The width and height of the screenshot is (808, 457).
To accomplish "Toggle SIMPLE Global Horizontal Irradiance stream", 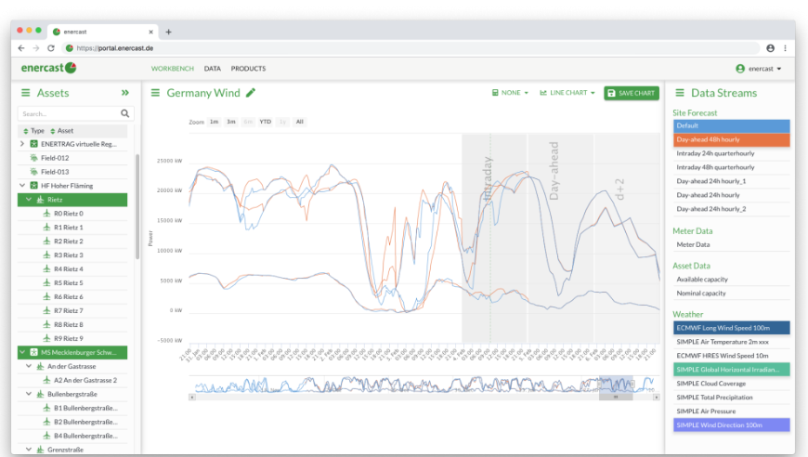I will [x=731, y=370].
